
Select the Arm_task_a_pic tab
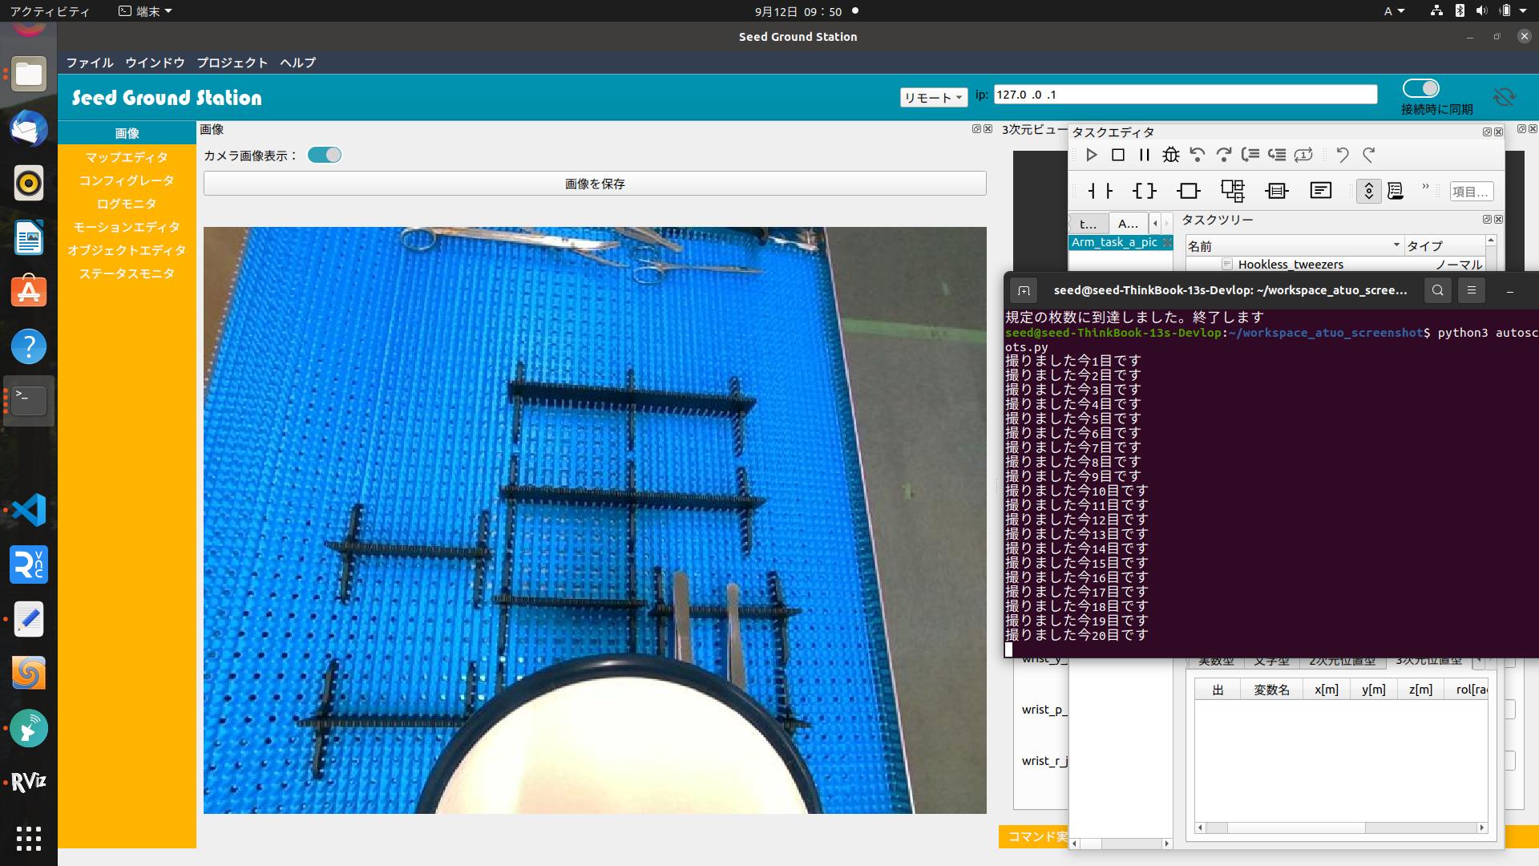click(x=1114, y=242)
